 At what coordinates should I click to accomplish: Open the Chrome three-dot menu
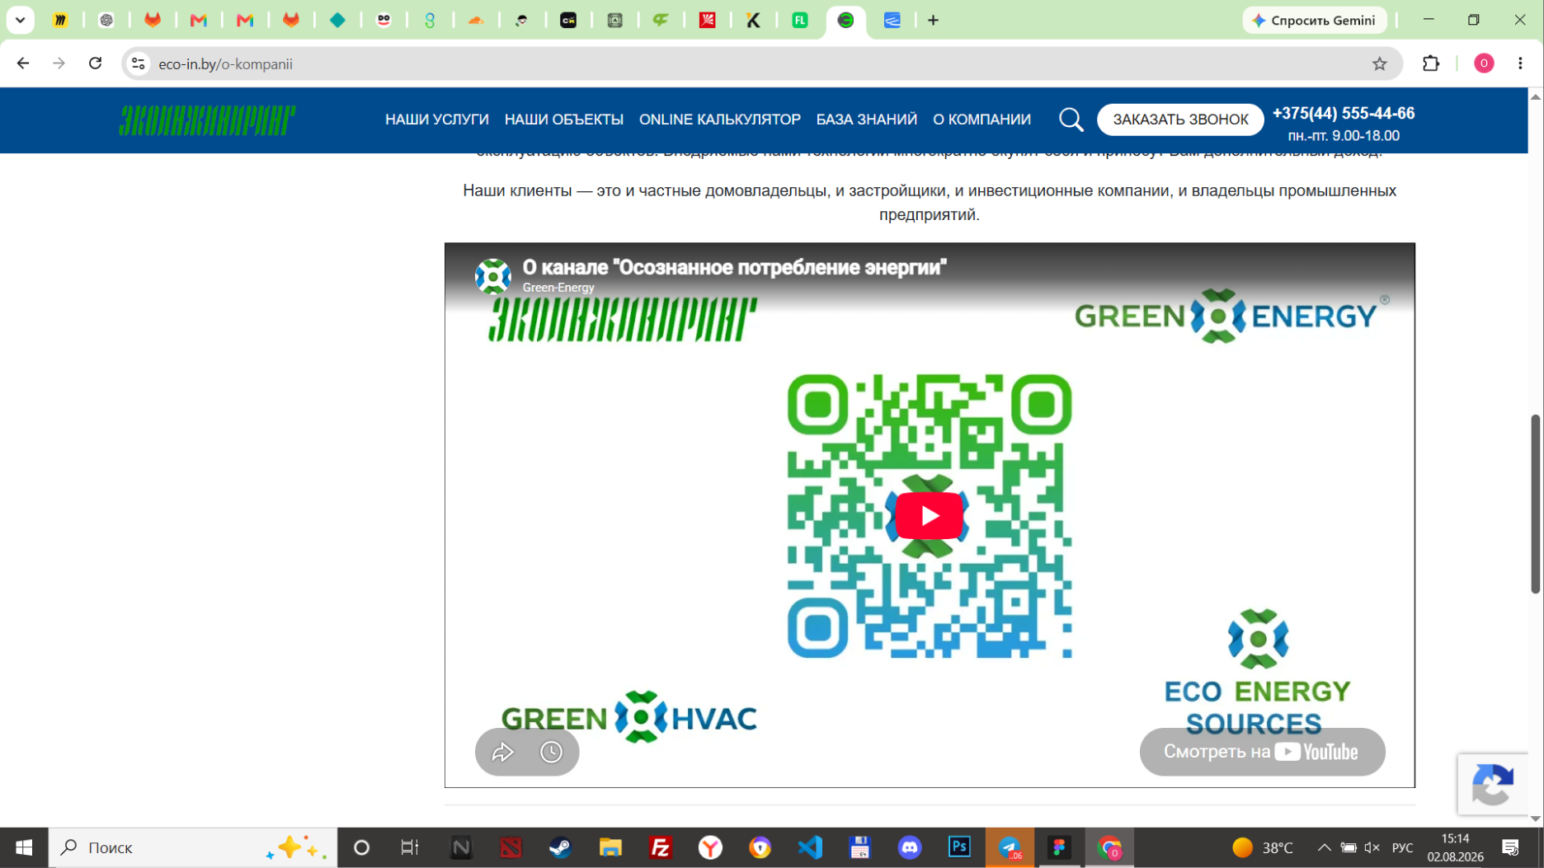1520,63
